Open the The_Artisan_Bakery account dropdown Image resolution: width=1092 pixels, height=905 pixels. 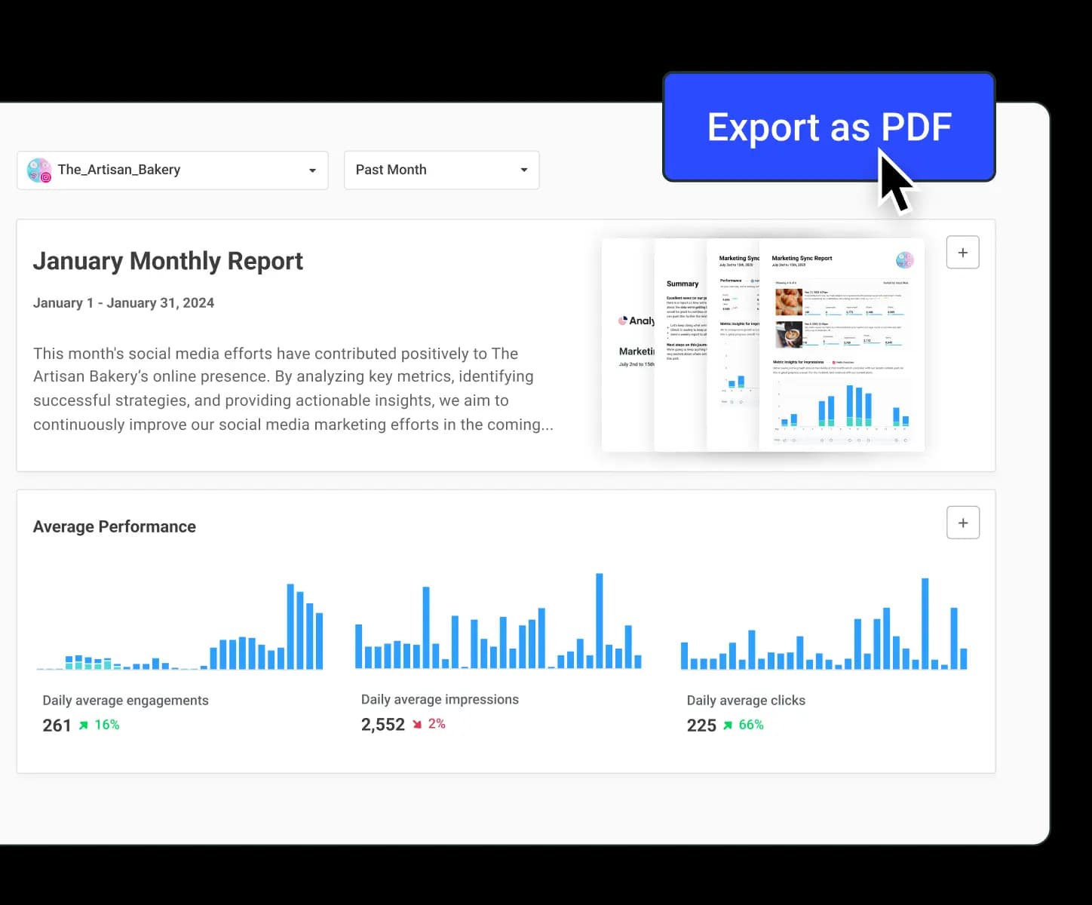click(x=173, y=170)
